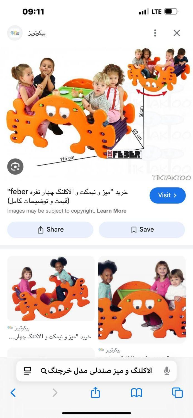The width and height of the screenshot is (193, 418).
Task: Open the feber product title link
Action: [x=68, y=196]
